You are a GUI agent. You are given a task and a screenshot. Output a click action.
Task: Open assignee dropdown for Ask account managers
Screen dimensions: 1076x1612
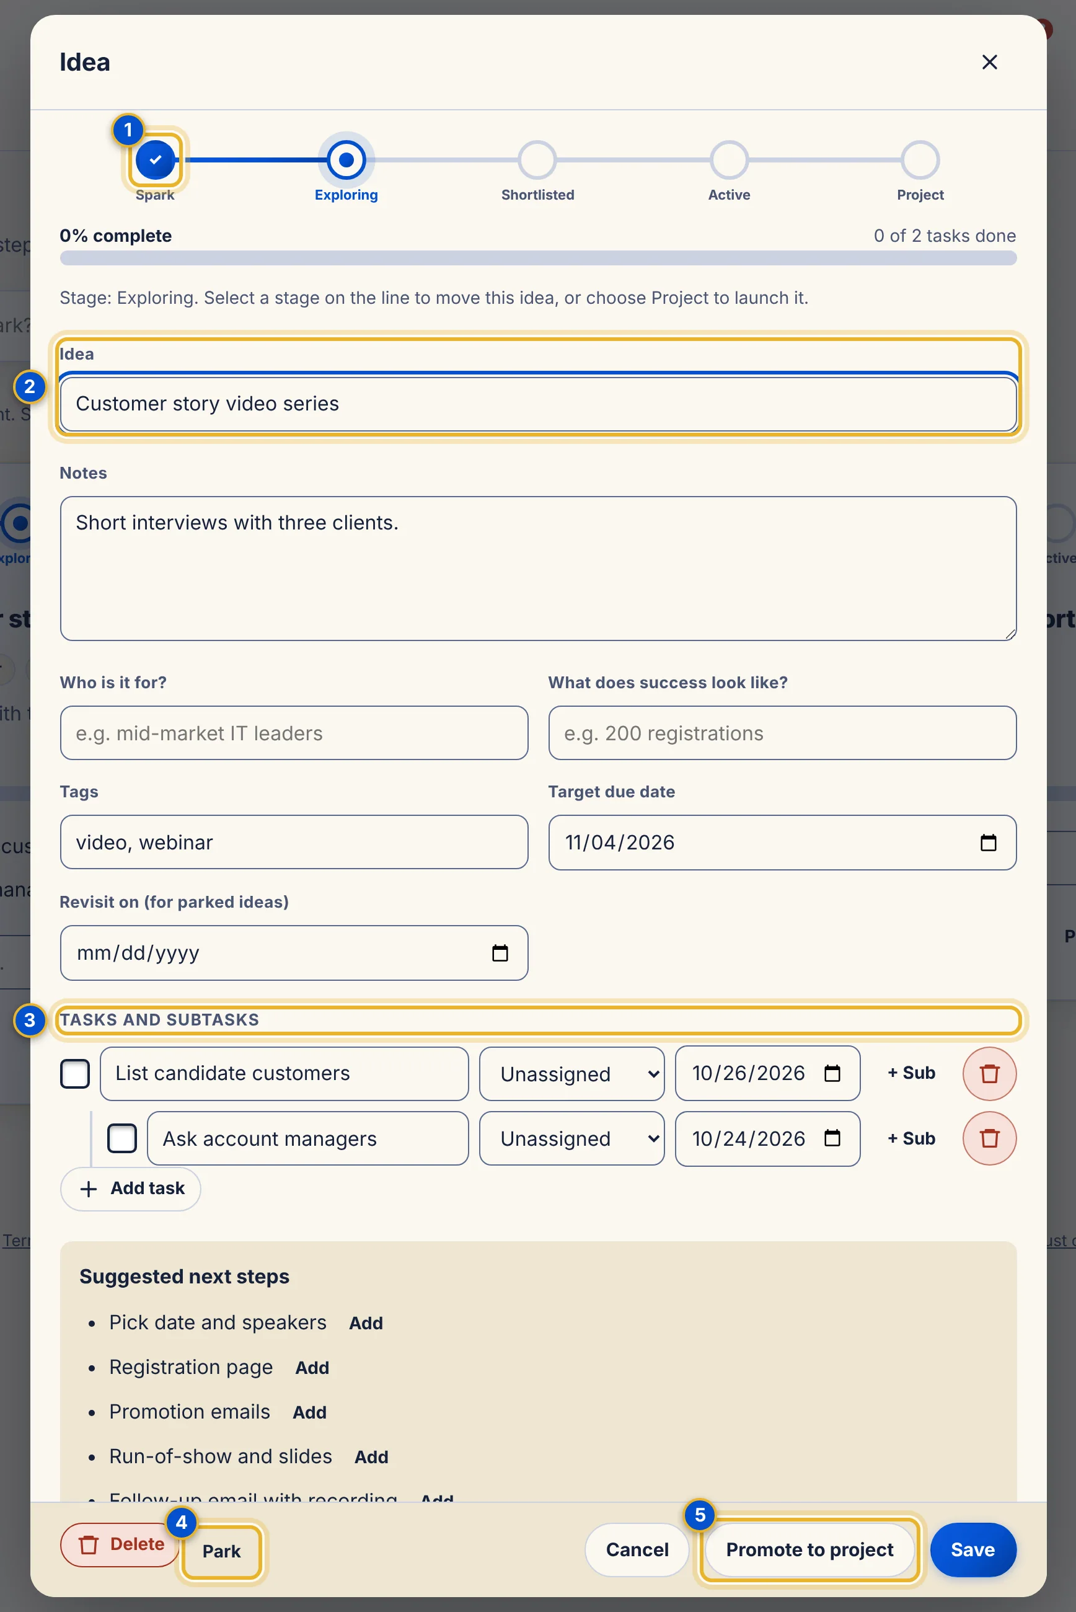(571, 1138)
